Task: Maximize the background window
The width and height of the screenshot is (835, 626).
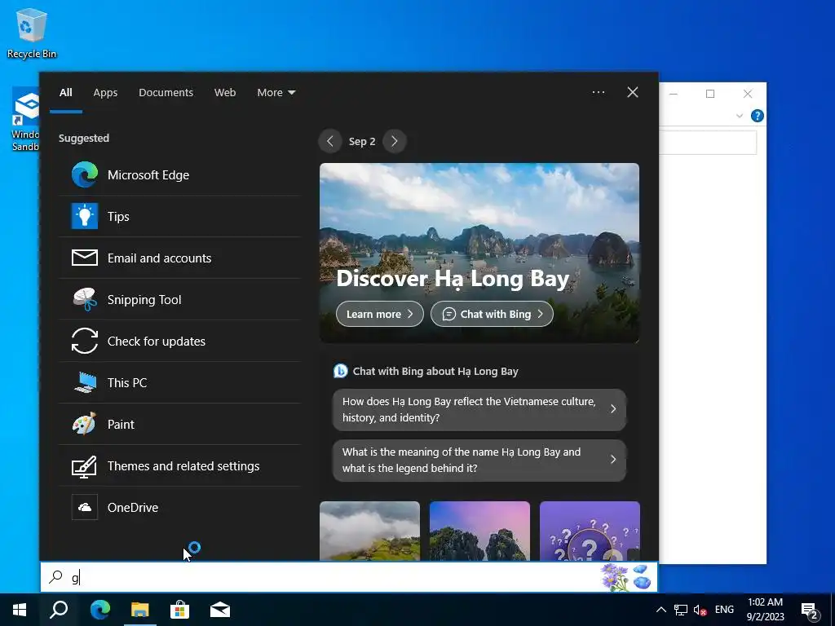Action: tap(710, 94)
